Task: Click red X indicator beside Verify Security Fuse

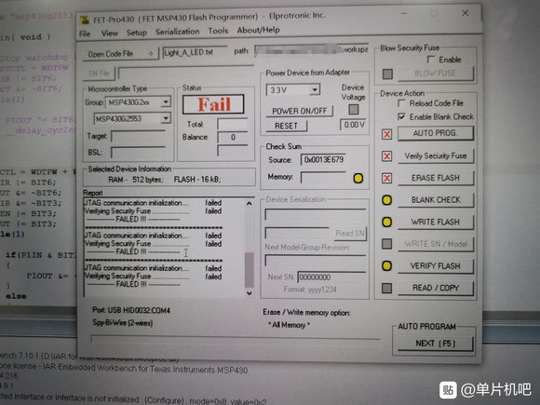Action: (x=386, y=156)
